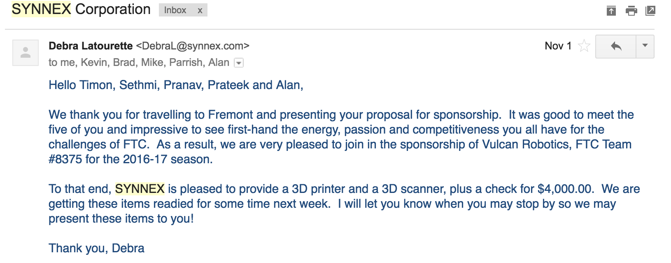Click the SYNNEX Corporation subject title
671x263 pixels.
[81, 9]
